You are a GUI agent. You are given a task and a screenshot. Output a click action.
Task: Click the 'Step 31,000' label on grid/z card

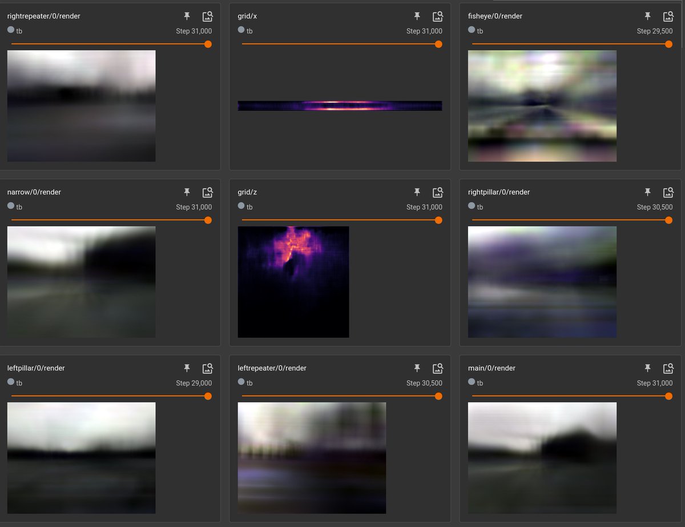424,207
